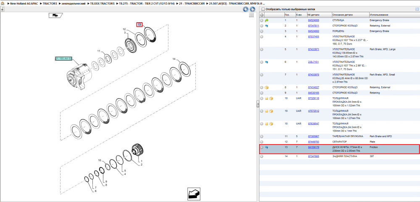Viewport: 420px width, 202px height.
Task: Click blue arrow icon for part 238-7151
Action: [x=267, y=62]
